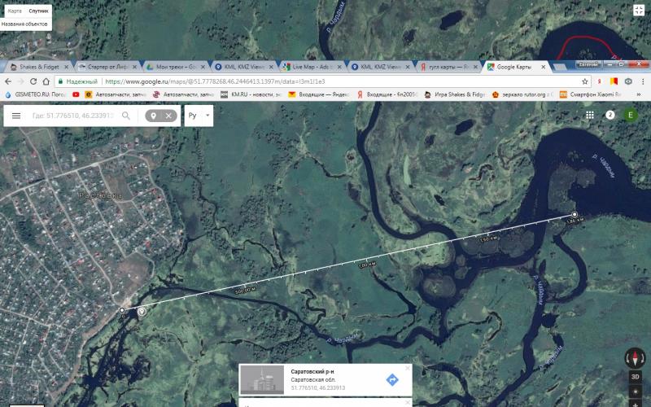Image resolution: width=651 pixels, height=407 pixels.
Task: Switch to Карта map view
Action: click(15, 11)
